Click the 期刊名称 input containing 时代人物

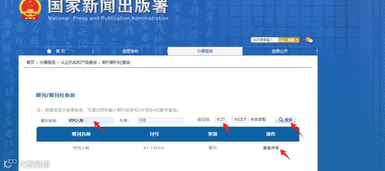point(91,120)
